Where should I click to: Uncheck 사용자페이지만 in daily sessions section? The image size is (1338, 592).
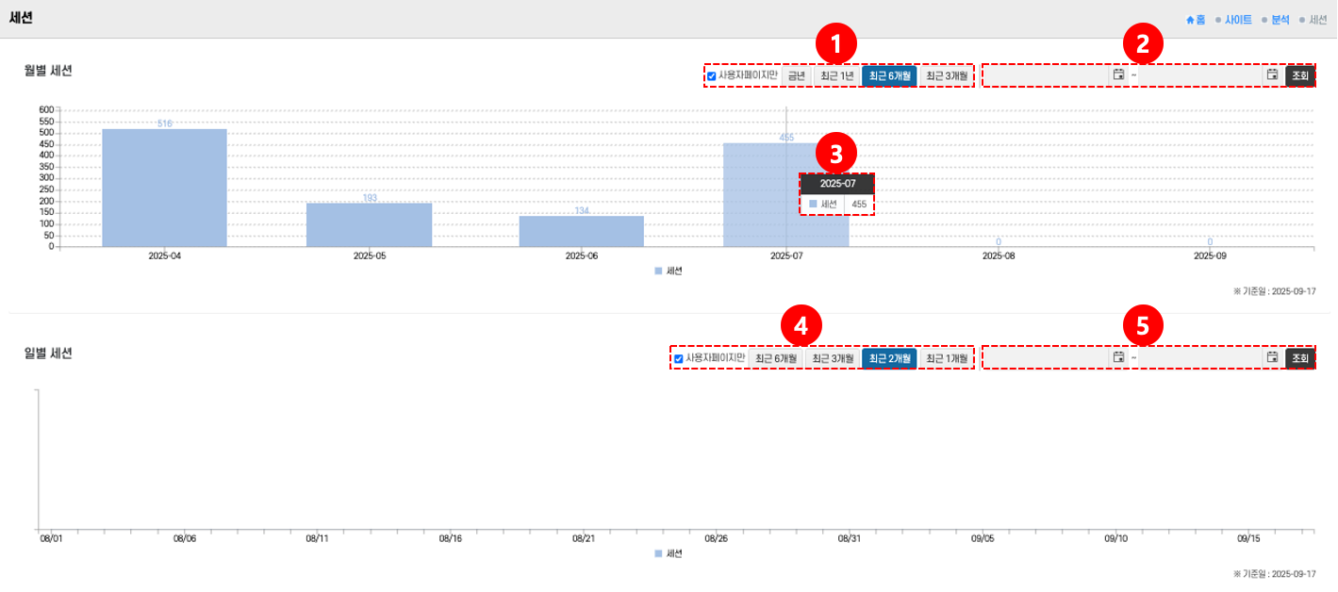point(678,359)
